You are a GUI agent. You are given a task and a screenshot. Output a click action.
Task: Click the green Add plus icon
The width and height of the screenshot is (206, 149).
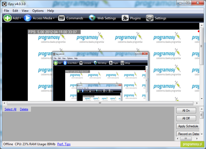pos(8,18)
